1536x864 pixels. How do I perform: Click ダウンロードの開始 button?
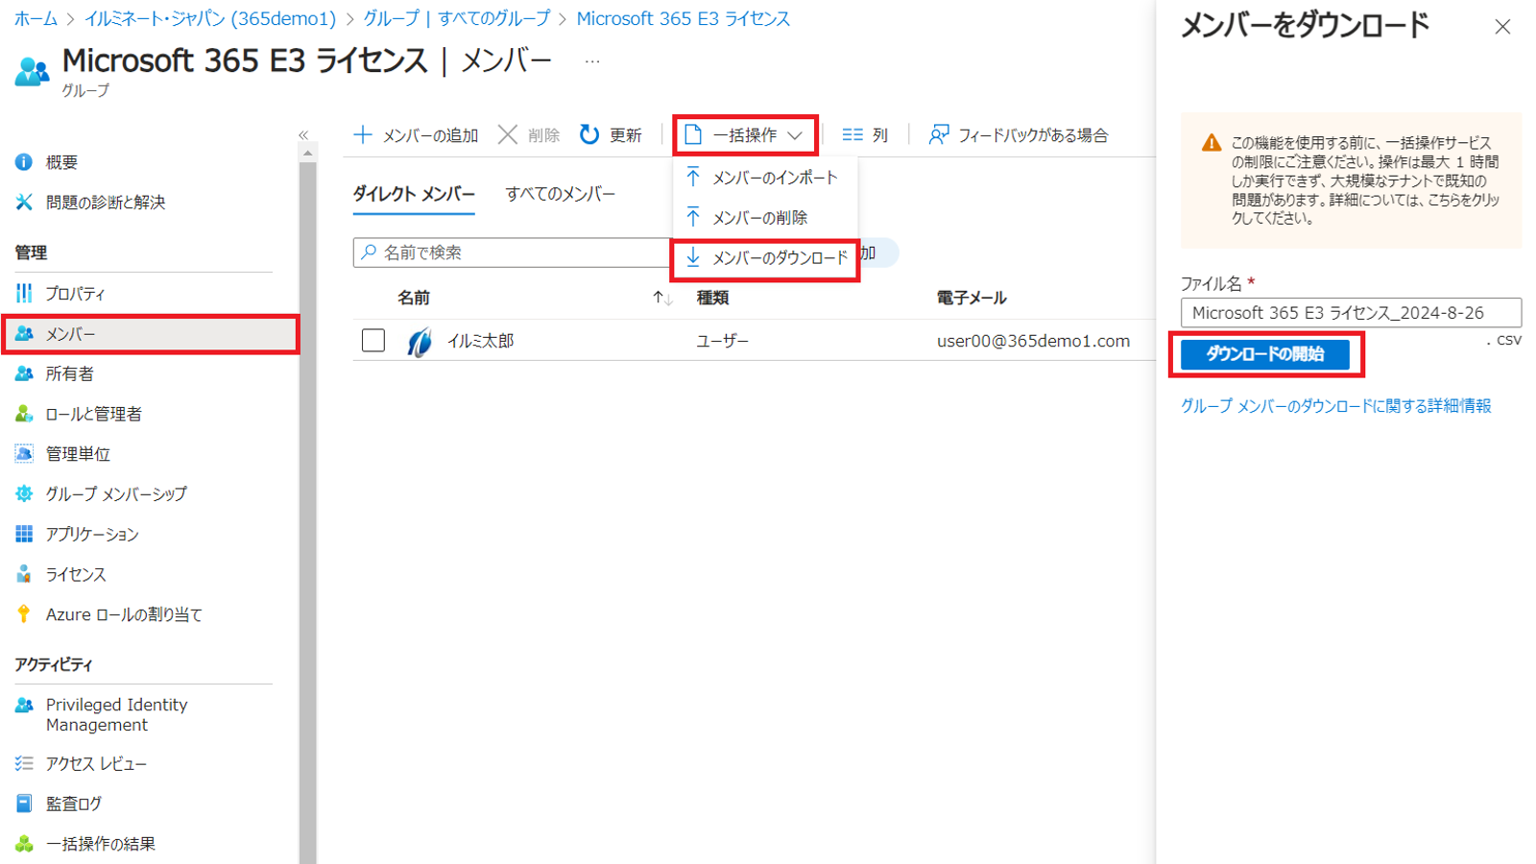point(1264,354)
